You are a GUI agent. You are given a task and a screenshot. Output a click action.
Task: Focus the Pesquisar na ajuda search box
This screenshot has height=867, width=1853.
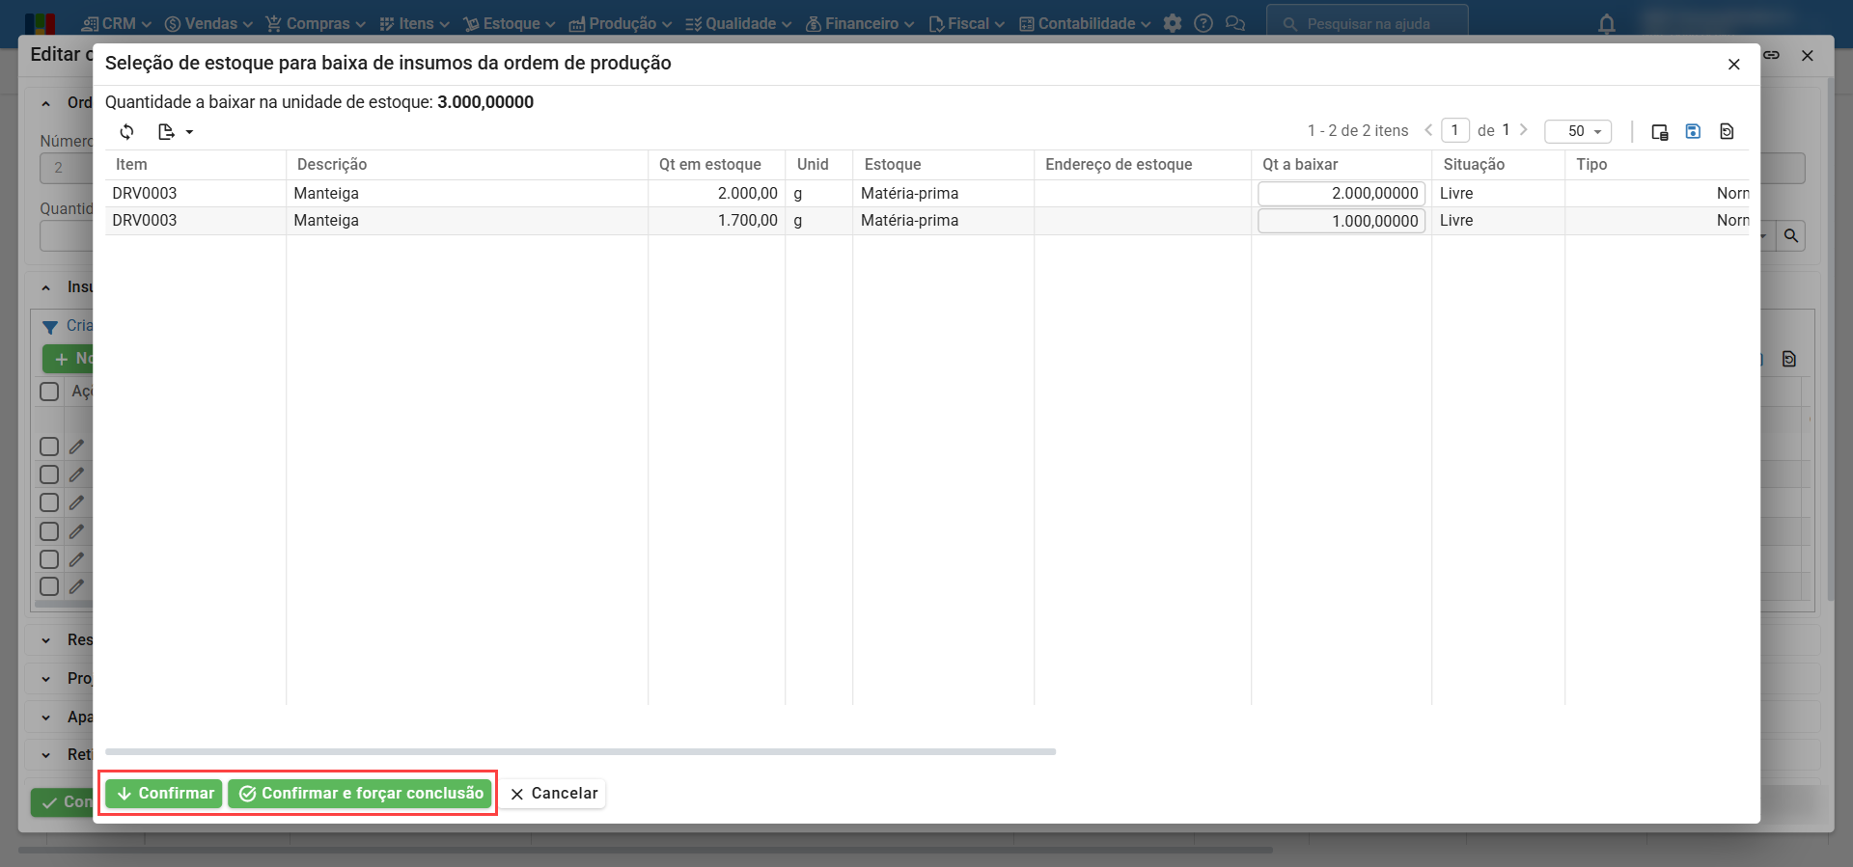tap(1368, 23)
